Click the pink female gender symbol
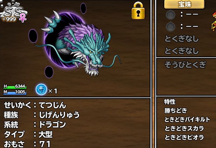The height and width of the screenshot is (148, 216). tap(23, 18)
